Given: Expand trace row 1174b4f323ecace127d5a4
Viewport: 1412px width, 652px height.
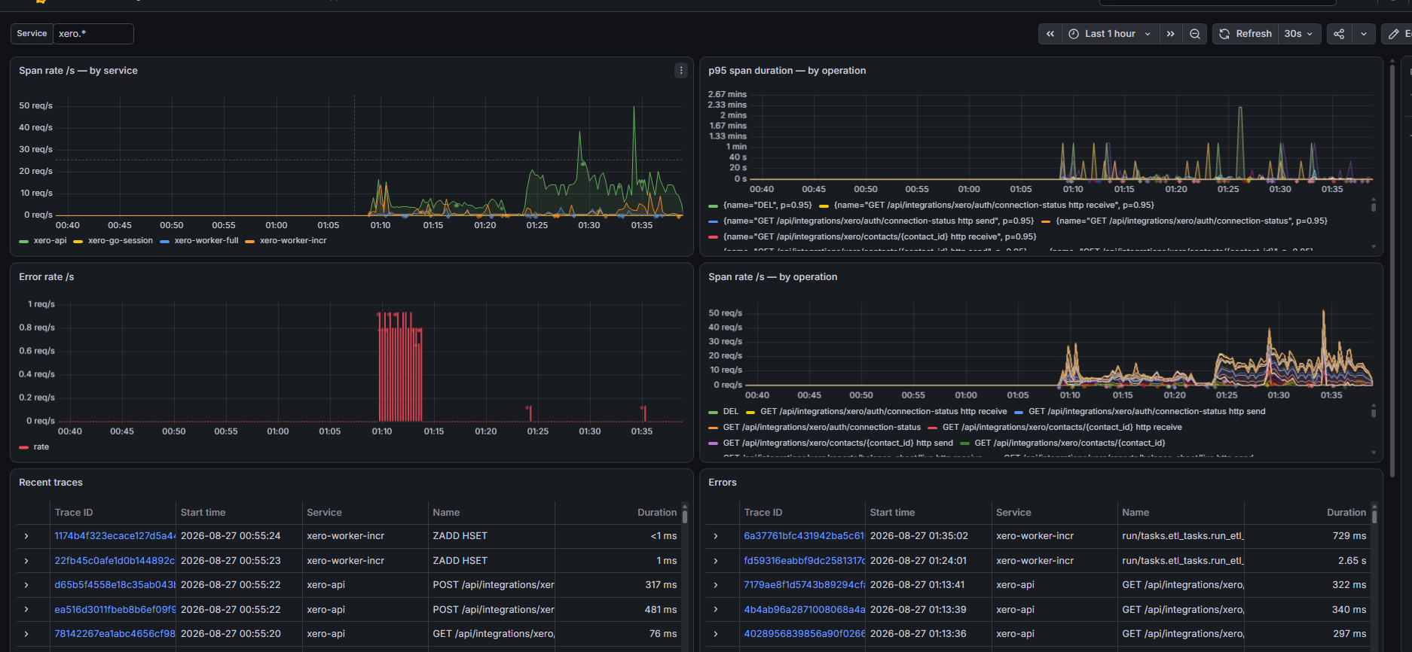Looking at the screenshot, I should [x=26, y=536].
